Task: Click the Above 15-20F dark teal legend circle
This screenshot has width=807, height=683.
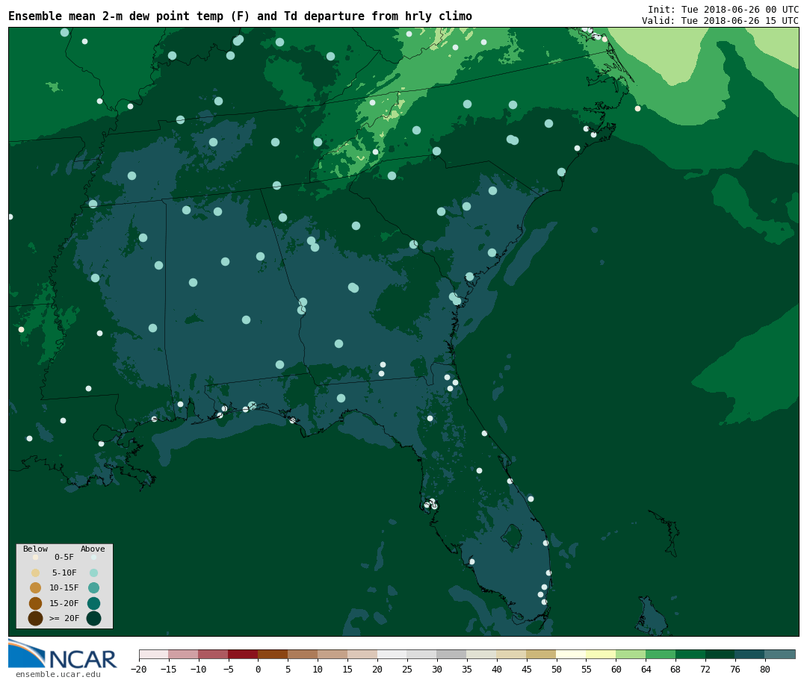Action: (x=93, y=603)
